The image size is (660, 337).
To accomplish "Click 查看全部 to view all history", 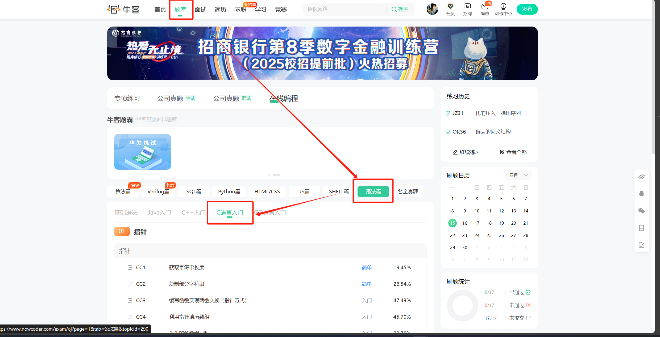I will [513, 152].
